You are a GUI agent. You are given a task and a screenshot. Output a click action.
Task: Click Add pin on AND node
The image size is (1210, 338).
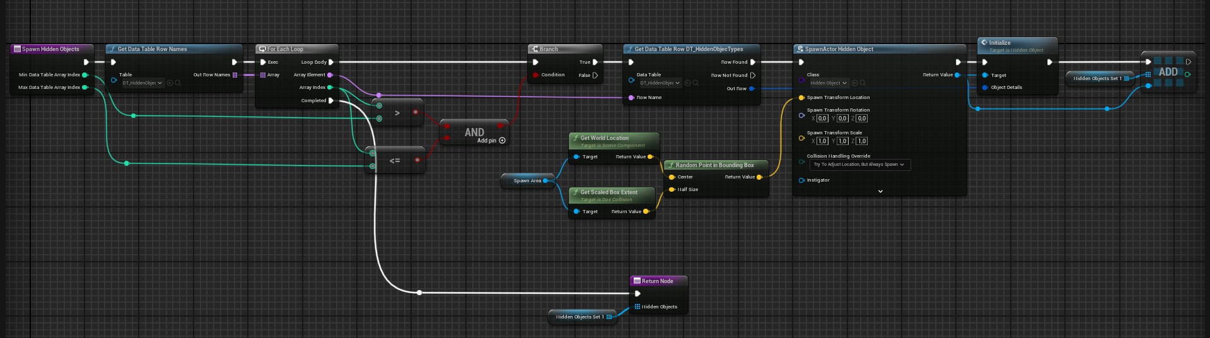point(491,141)
